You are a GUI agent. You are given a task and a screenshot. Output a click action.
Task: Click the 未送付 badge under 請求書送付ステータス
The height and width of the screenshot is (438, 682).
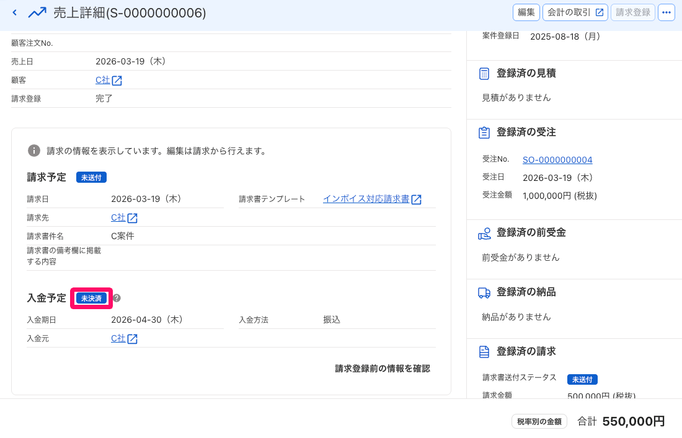click(x=582, y=379)
